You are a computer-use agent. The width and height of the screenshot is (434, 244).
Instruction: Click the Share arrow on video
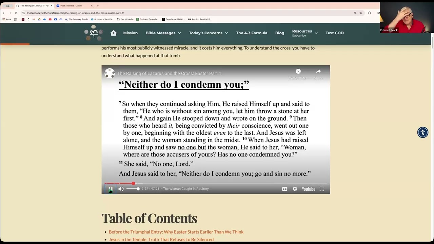pos(318,71)
